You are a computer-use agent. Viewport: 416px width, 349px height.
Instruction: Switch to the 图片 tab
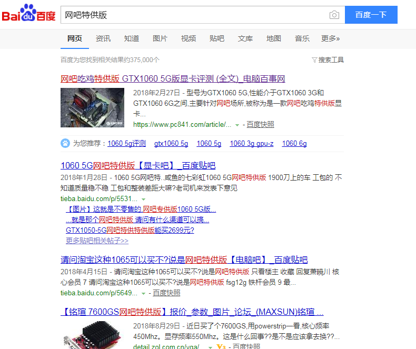point(160,39)
